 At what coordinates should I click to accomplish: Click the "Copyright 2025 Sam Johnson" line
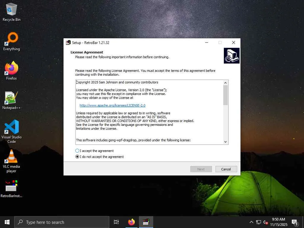[117, 82]
